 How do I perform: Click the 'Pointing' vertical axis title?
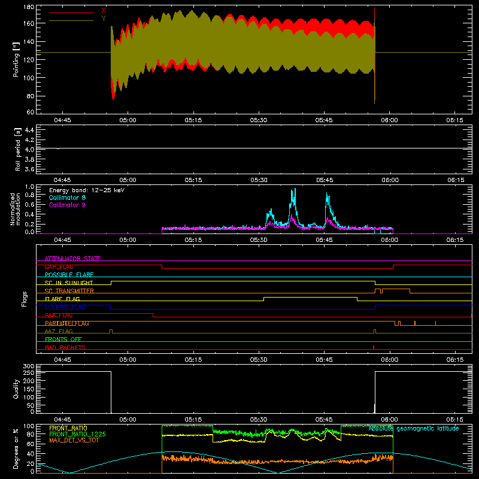(16, 59)
